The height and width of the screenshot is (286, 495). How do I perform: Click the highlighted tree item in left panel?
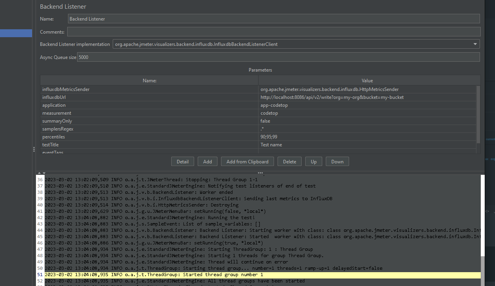(x=16, y=33)
